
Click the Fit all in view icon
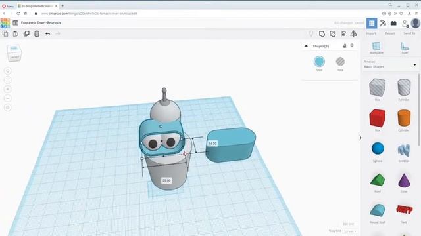point(8,80)
